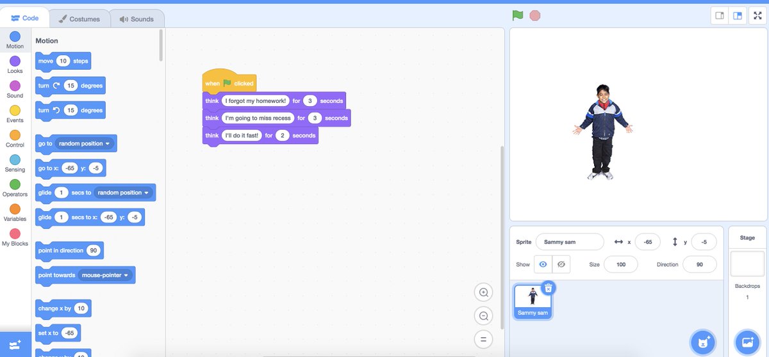Viewport: 769px width, 357px height.
Task: Select the Control block category
Action: click(15, 139)
